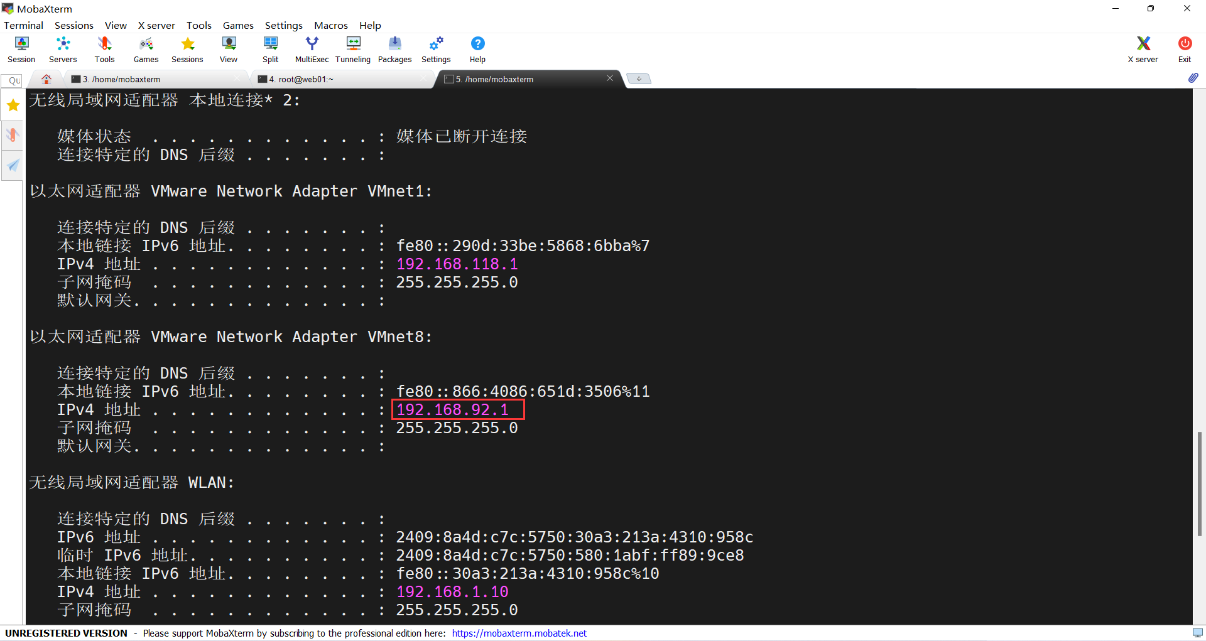Image resolution: width=1206 pixels, height=641 pixels.
Task: Launch the MultiExec toolbar icon
Action: pyautogui.click(x=312, y=50)
